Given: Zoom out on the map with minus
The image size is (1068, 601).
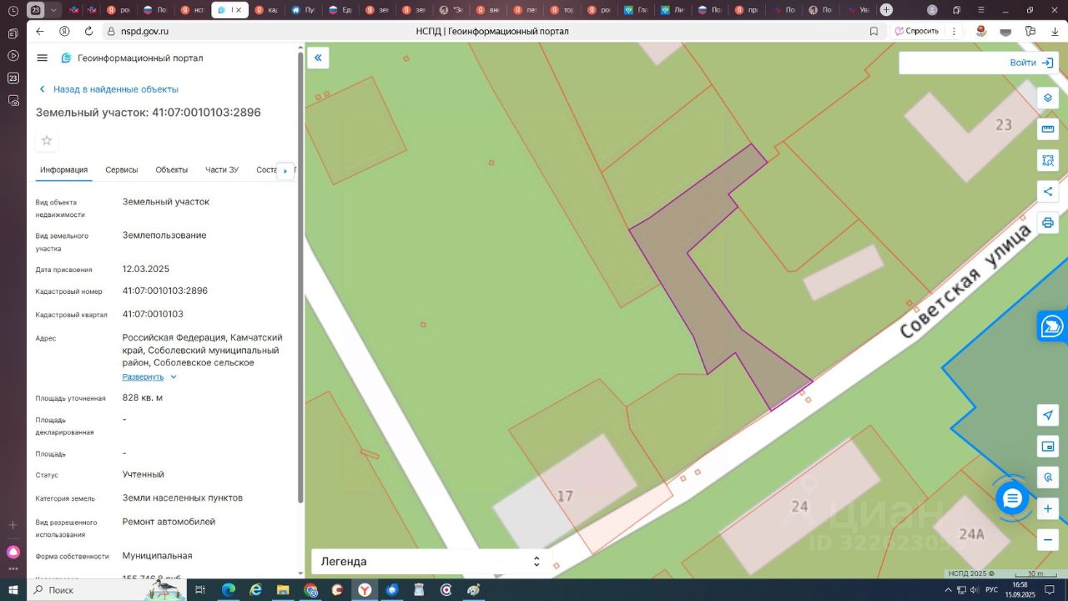Looking at the screenshot, I should 1048,540.
